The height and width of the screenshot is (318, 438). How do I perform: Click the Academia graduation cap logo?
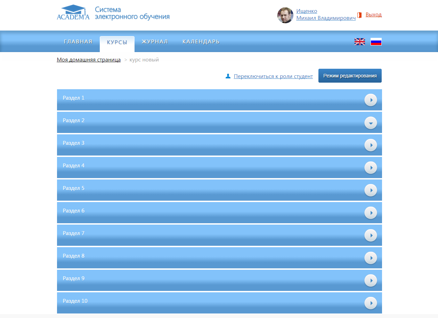click(x=73, y=12)
